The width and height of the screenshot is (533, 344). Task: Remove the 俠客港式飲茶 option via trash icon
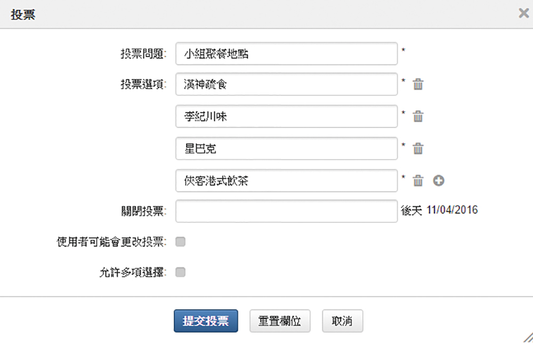[x=418, y=180]
